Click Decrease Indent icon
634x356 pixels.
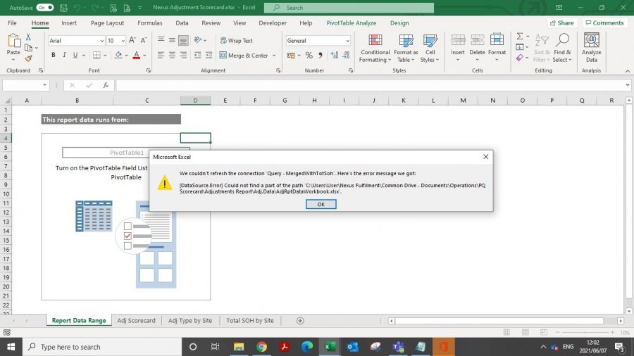[x=198, y=56]
